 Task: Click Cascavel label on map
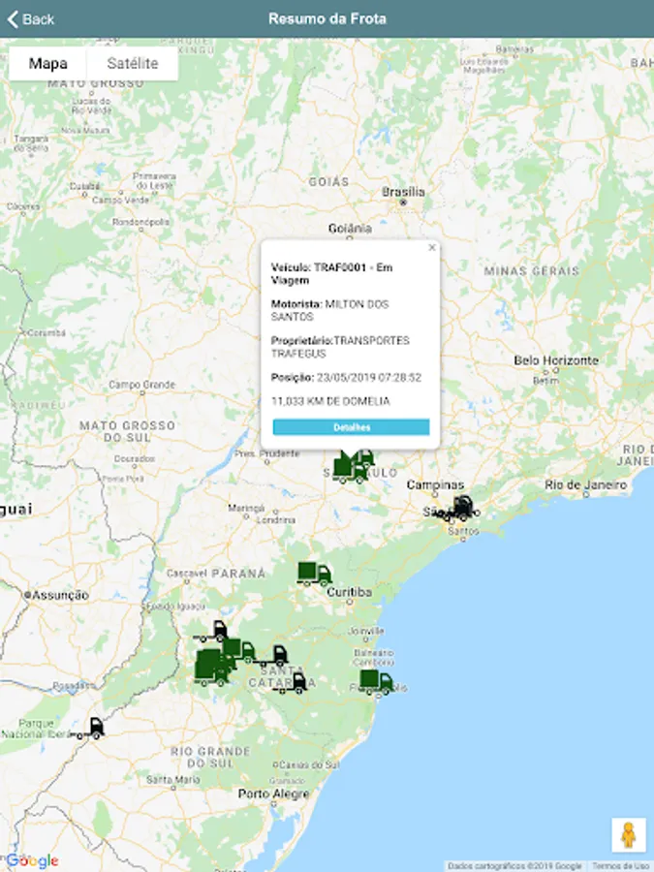pos(187,574)
